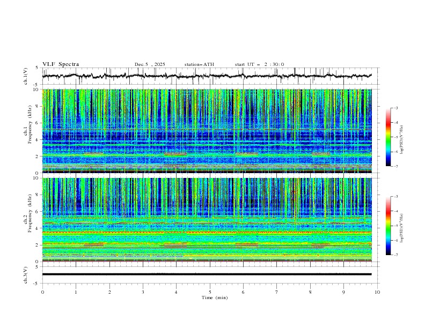Click the "station=ATH" header label
This screenshot has width=425, height=328.
[x=199, y=64]
